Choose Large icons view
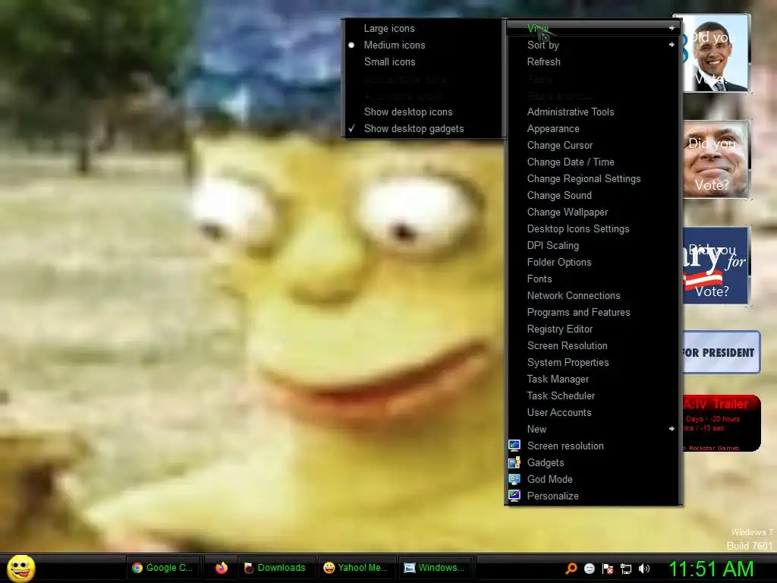 pyautogui.click(x=422, y=28)
